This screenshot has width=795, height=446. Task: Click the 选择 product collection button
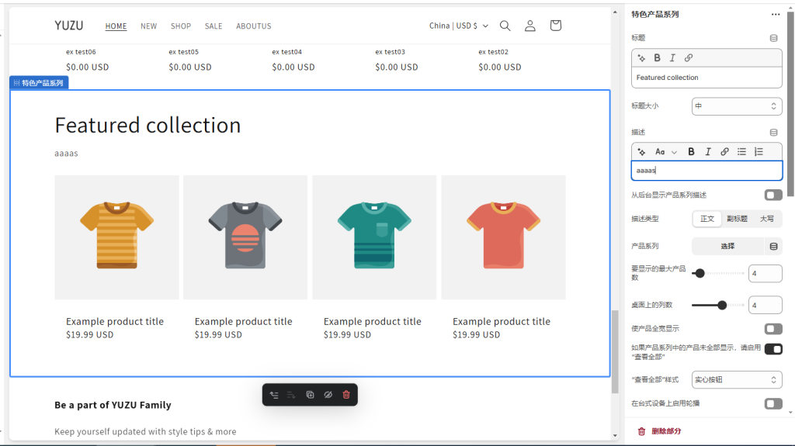point(727,246)
